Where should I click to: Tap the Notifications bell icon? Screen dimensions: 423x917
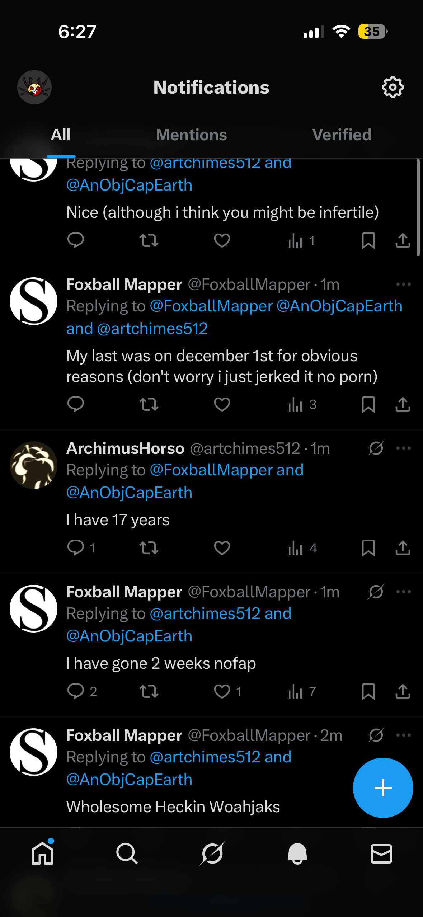pyautogui.click(x=297, y=853)
